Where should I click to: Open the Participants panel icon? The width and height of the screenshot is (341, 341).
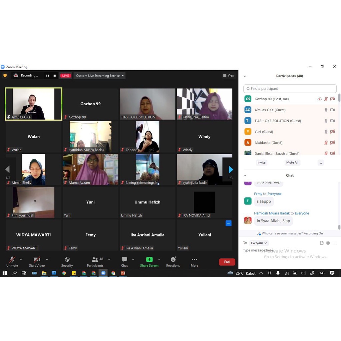point(95,259)
